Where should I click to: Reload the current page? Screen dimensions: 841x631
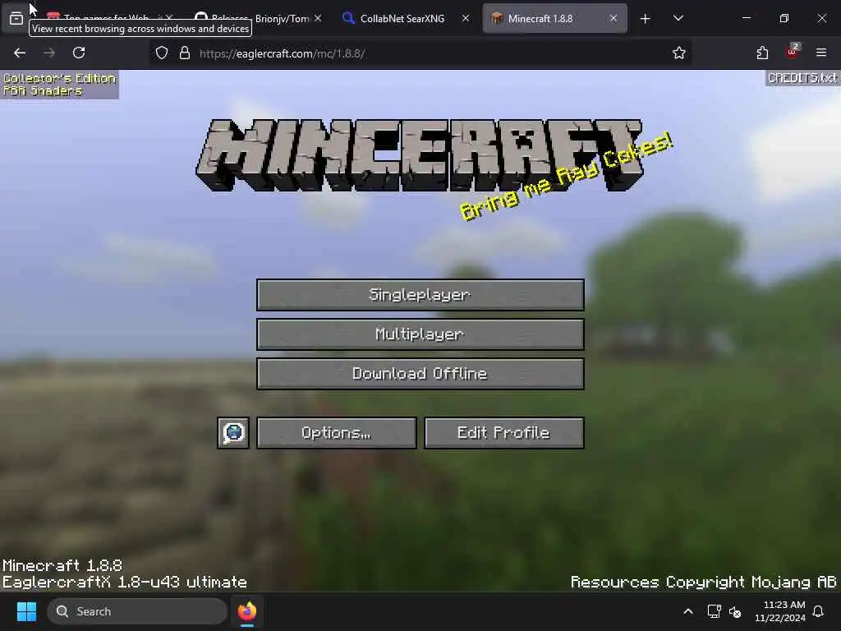(79, 53)
